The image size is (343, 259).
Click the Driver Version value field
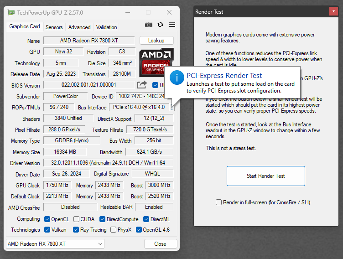click(108, 162)
